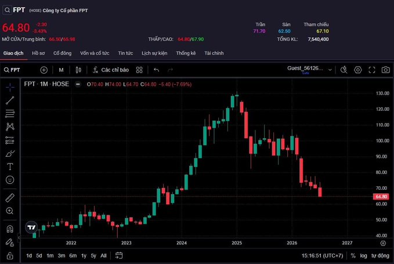This screenshot has height=264, width=394.
Task: Collapse the chart legend minus button
Action: [x=78, y=84]
